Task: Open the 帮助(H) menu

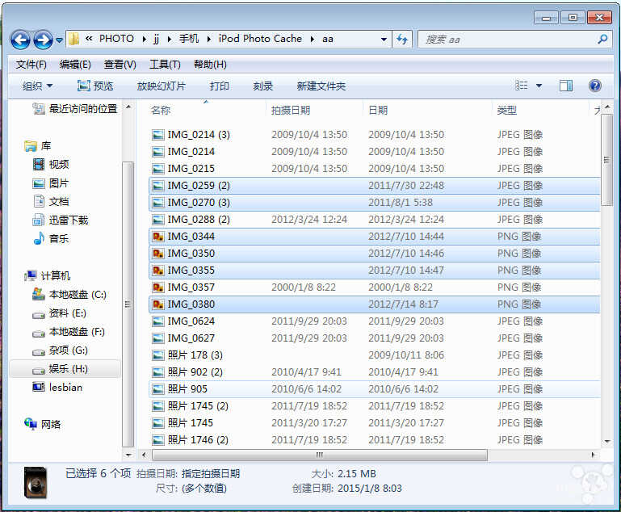Action: coord(210,64)
